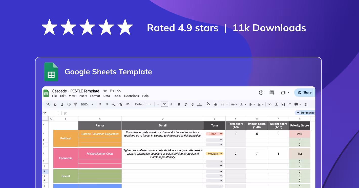Open the Extensions menu
Image resolution: width=359 pixels, height=188 pixels.
[x=131, y=96]
